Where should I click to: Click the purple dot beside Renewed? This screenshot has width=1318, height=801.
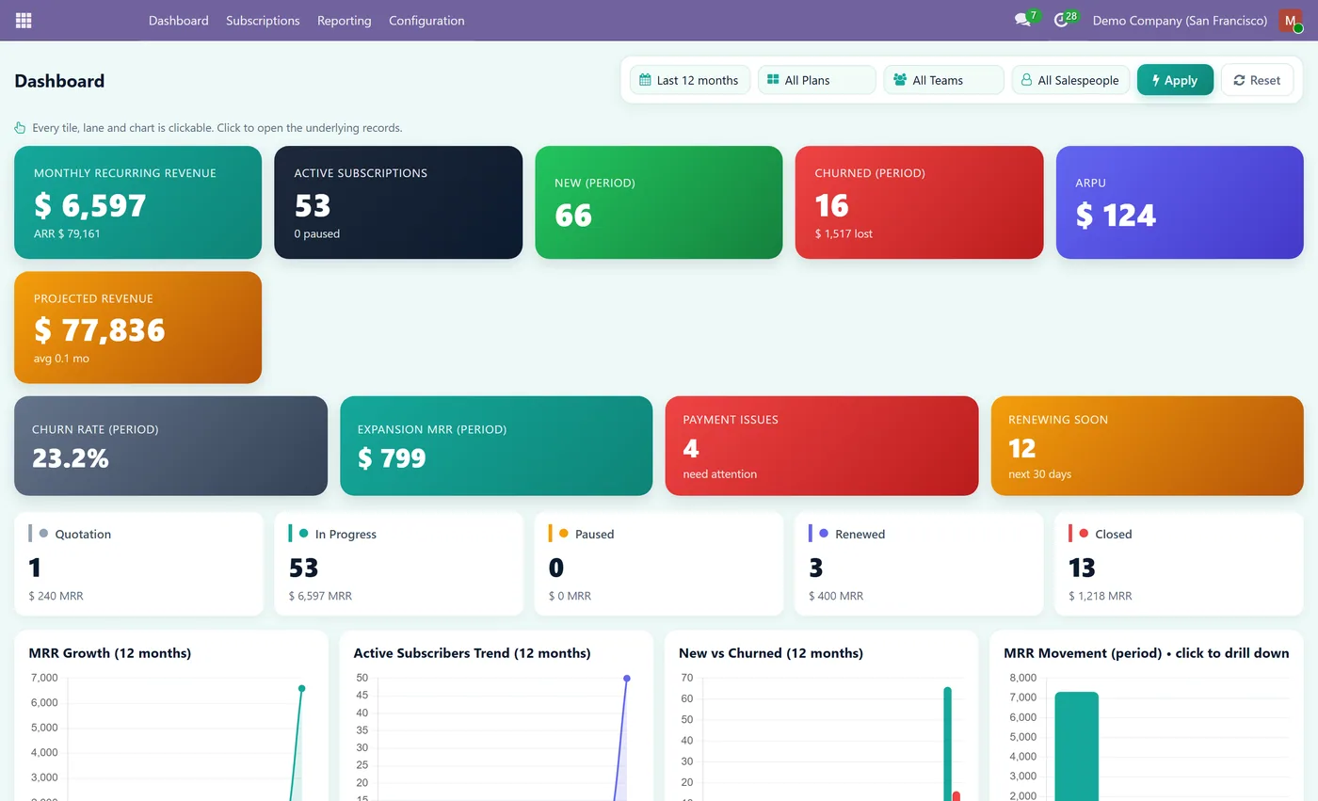coord(824,534)
